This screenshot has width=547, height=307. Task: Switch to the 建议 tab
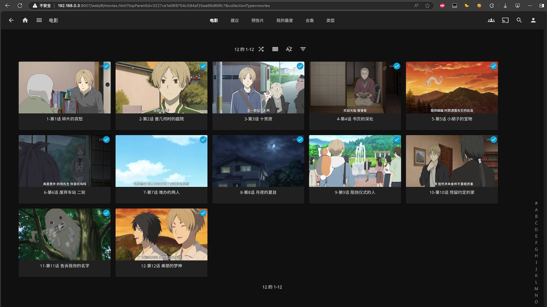[x=235, y=20]
